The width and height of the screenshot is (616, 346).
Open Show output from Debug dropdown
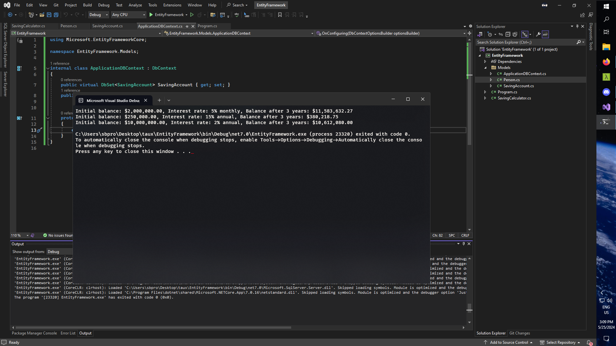(x=60, y=252)
